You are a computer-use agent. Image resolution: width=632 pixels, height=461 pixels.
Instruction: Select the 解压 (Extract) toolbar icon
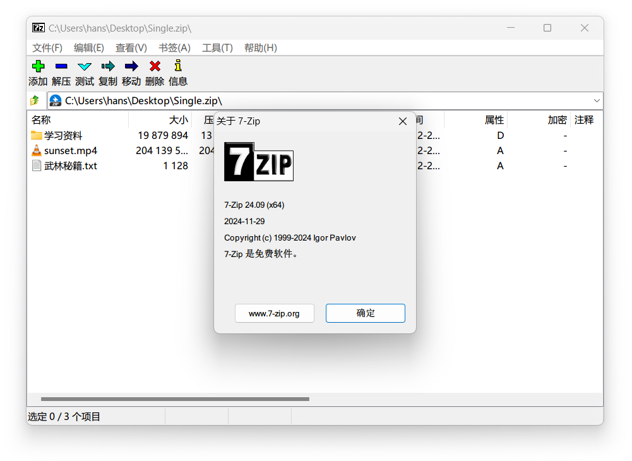pyautogui.click(x=61, y=66)
